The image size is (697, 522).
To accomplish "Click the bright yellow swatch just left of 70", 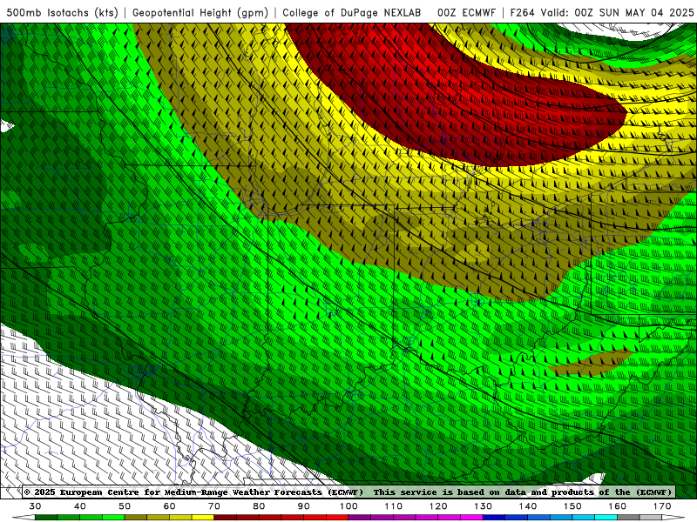I will pyautogui.click(x=203, y=518).
